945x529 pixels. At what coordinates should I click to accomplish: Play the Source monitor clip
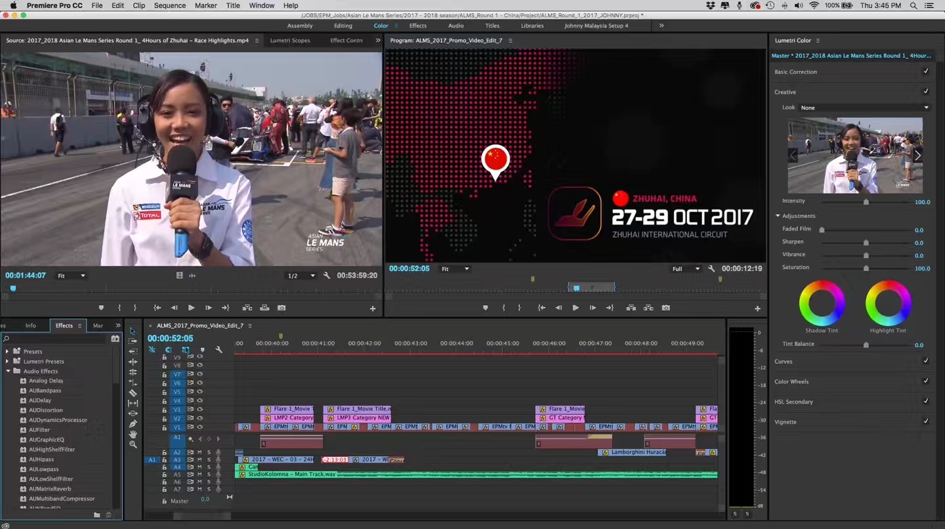191,308
